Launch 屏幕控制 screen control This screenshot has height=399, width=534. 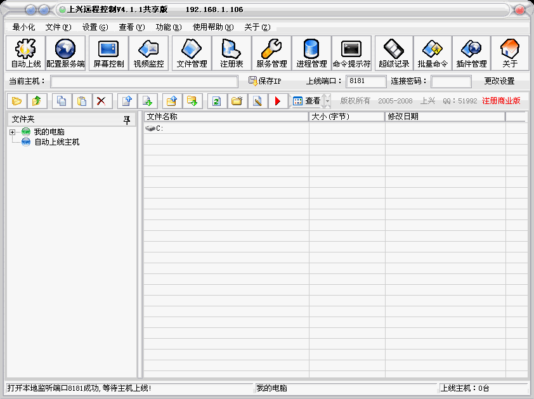click(108, 53)
